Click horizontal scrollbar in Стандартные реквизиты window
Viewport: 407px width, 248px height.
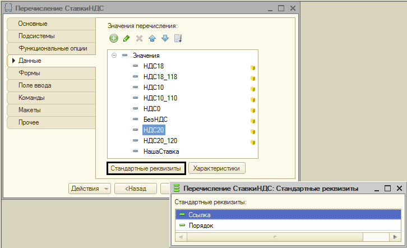(x=289, y=237)
